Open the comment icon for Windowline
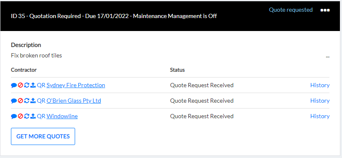Viewport: 342px width, 158px height. (14, 117)
